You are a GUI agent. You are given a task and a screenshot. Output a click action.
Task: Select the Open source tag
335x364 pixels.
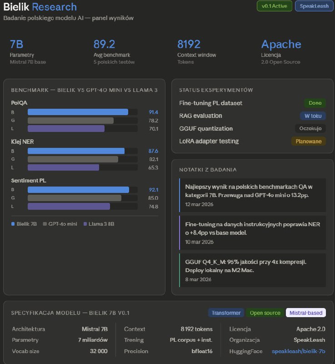(265, 313)
